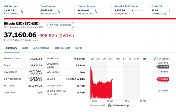Open the Chart tab
The width and height of the screenshot is (176, 112).
pyautogui.click(x=25, y=48)
